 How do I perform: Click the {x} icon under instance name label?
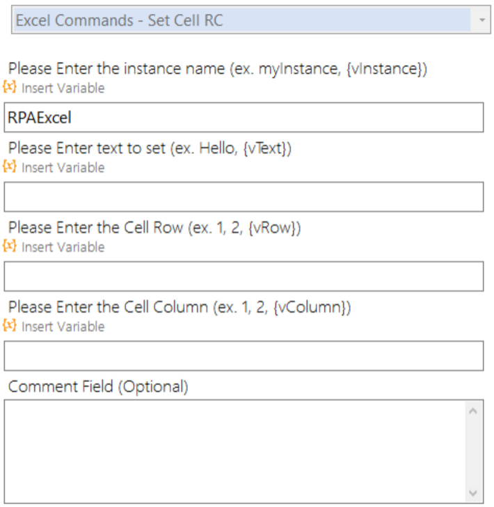[x=10, y=87]
